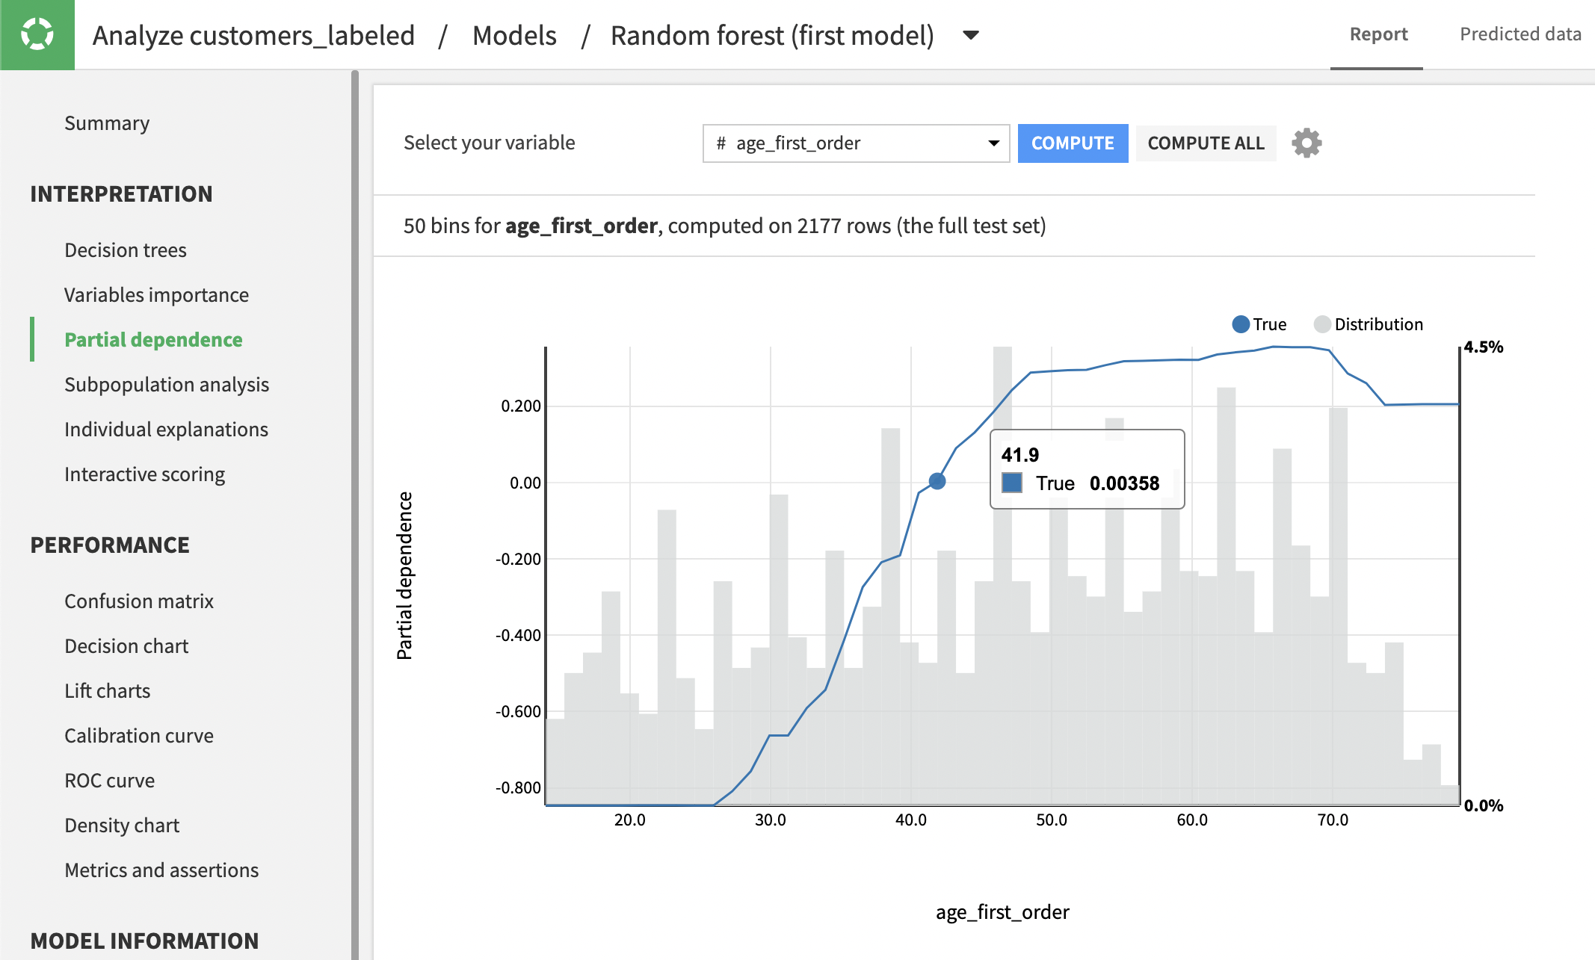Select Variables importance in the sidebar
The height and width of the screenshot is (960, 1595).
click(x=157, y=294)
